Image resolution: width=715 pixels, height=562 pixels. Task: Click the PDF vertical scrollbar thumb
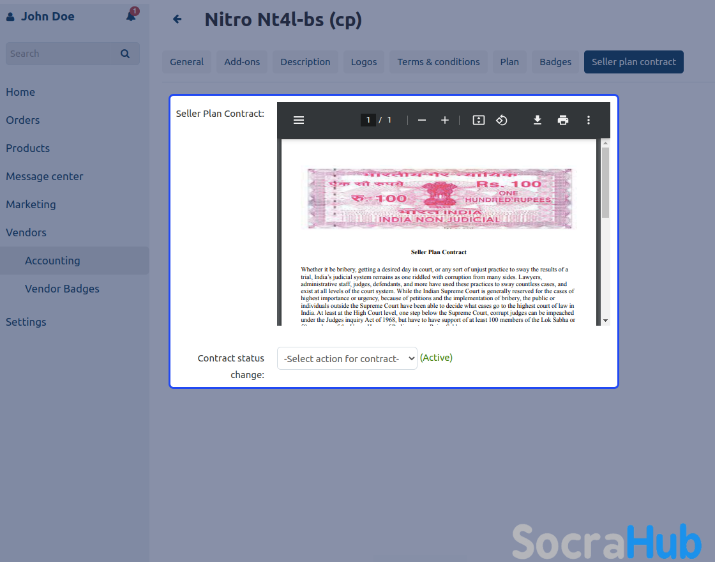click(606, 183)
